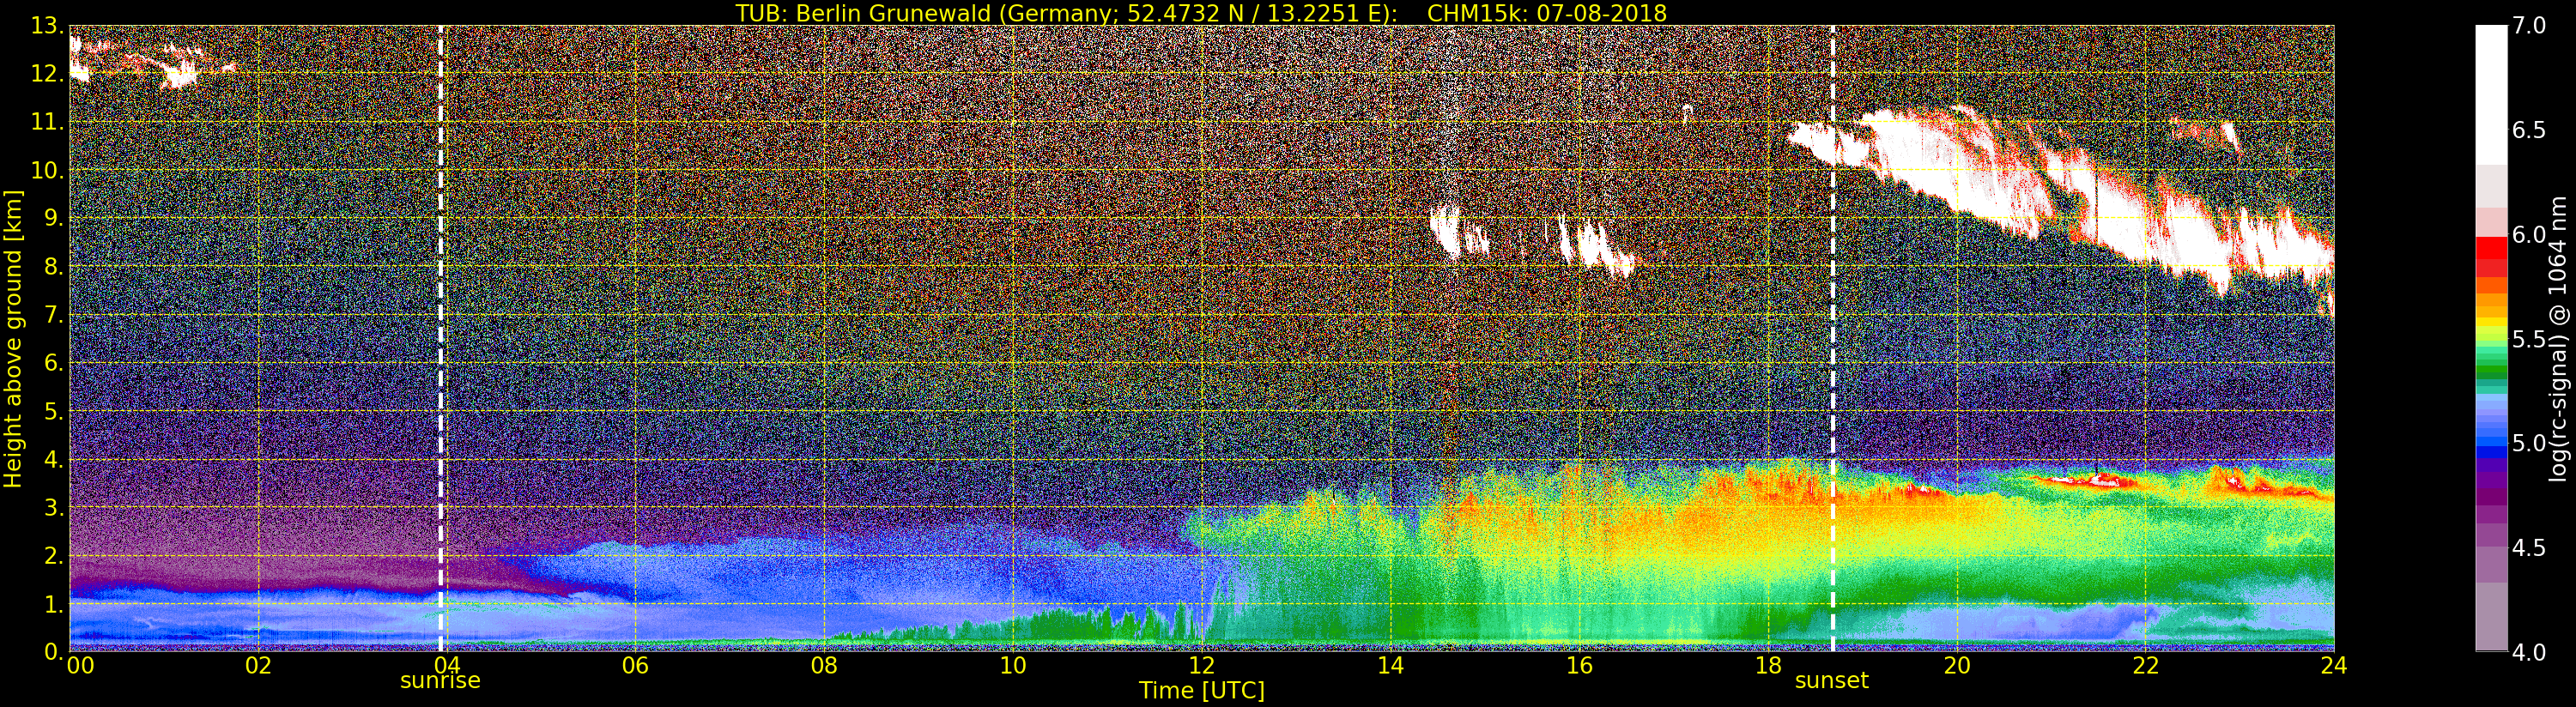Screen dimensions: 2576x707
Task: Click the '08' tick on the time axis
Action: (824, 666)
